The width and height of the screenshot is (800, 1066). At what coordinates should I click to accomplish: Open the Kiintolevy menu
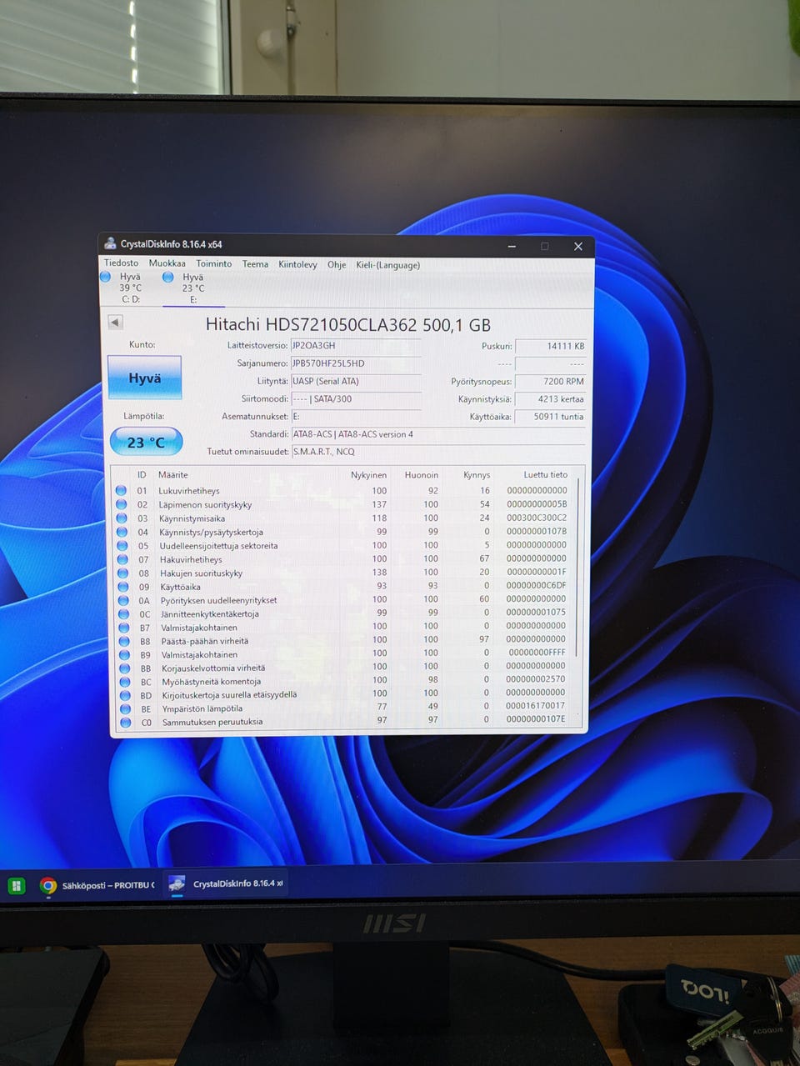point(297,265)
